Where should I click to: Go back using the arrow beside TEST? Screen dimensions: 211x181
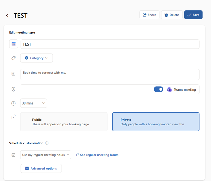click(7, 16)
